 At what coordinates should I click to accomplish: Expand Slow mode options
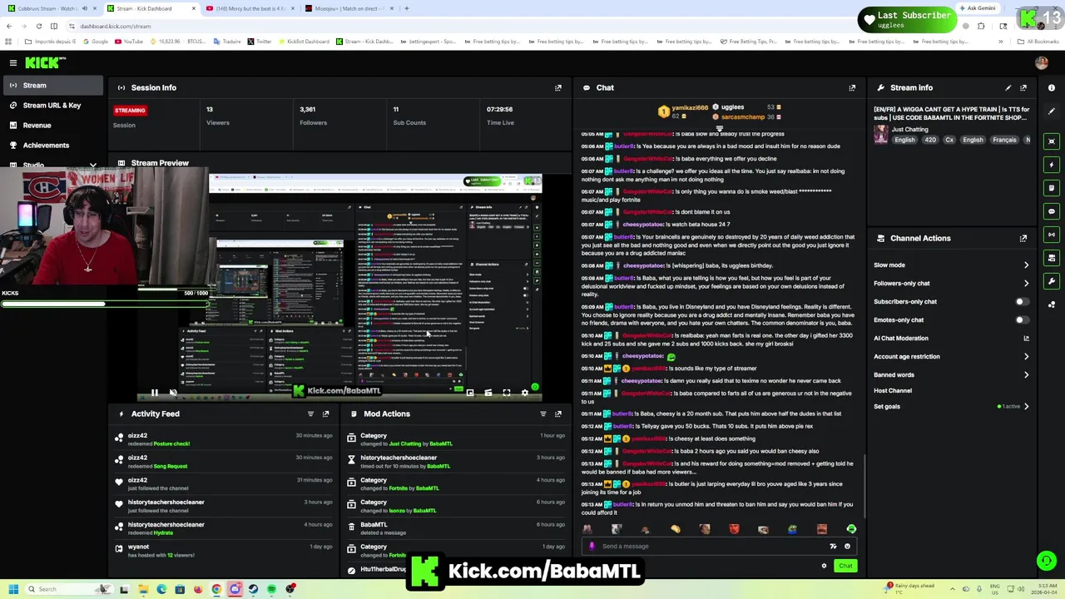[1026, 265]
